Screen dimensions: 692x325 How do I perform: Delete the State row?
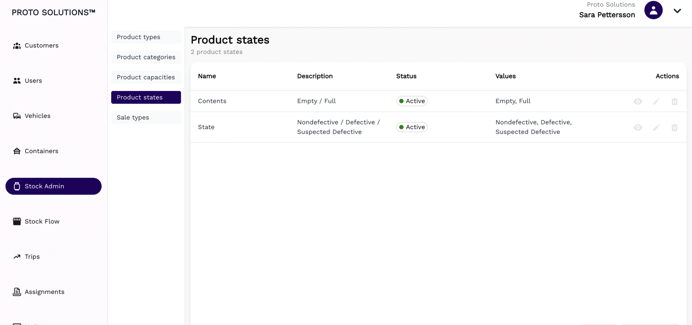(x=674, y=128)
